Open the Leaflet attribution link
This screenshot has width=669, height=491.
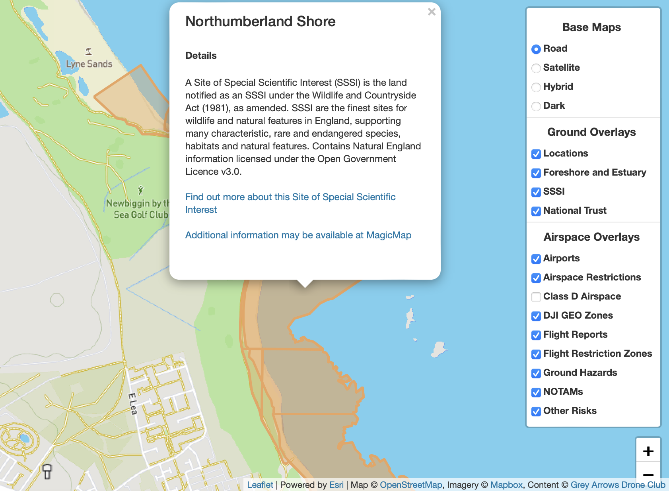click(260, 485)
